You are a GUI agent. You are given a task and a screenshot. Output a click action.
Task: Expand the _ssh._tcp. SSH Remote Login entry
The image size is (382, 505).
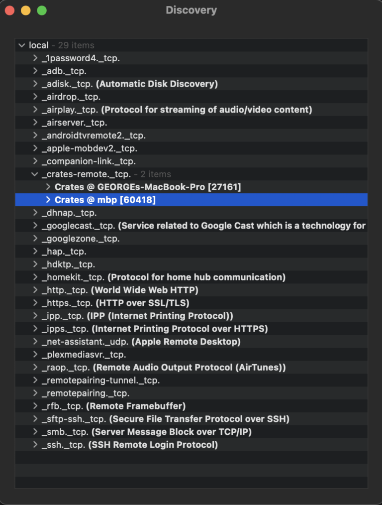35,444
